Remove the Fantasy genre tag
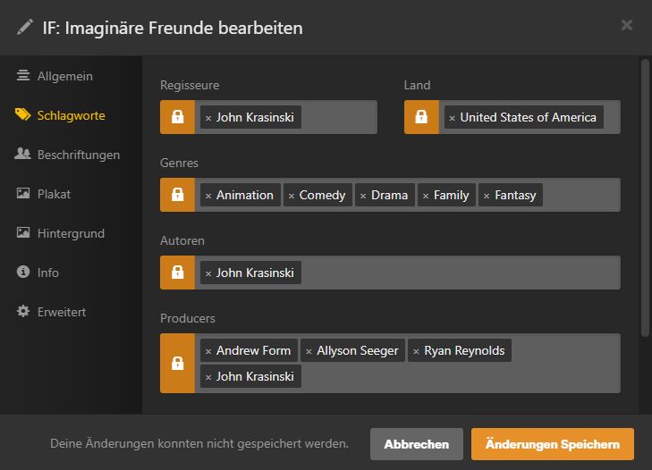 487,196
